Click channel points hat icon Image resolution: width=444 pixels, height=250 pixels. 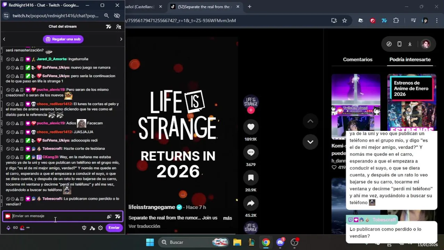click(x=22, y=228)
